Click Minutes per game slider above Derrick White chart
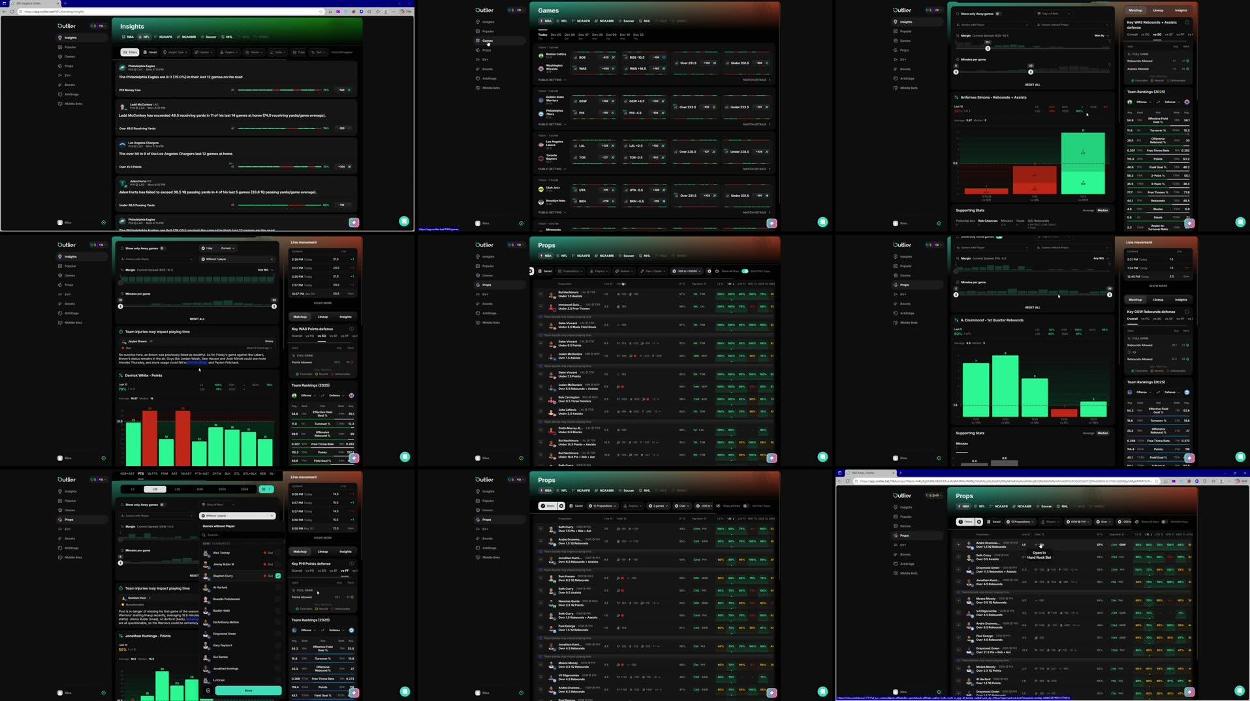This screenshot has height=701, width=1250. 197,306
